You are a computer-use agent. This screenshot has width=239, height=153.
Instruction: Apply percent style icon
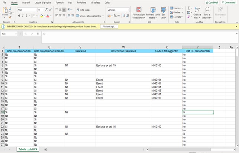(x=115, y=16)
